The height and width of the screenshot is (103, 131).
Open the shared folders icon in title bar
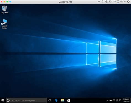coord(122,2)
